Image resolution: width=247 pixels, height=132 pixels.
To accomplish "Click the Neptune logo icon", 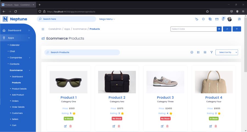I will [x=5, y=19].
